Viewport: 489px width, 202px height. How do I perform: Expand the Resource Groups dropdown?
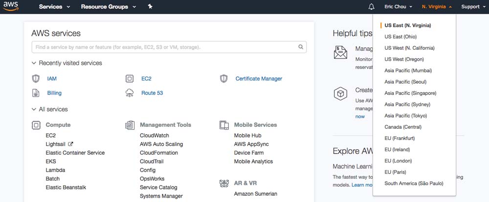[108, 7]
